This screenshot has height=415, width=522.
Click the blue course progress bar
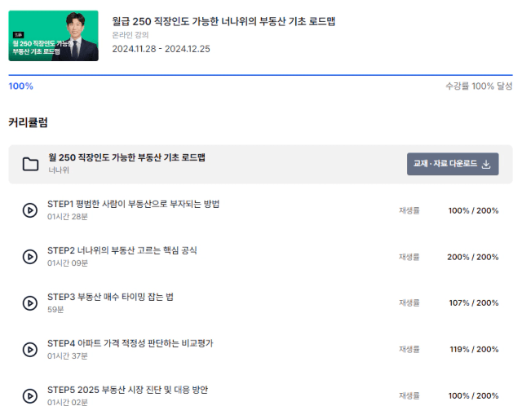(x=260, y=75)
